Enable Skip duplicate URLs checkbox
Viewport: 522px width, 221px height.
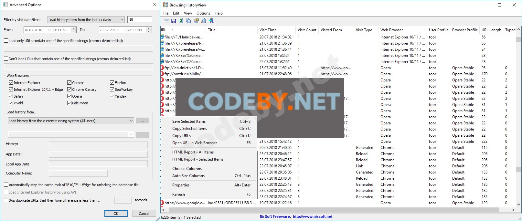pyautogui.click(x=6, y=200)
